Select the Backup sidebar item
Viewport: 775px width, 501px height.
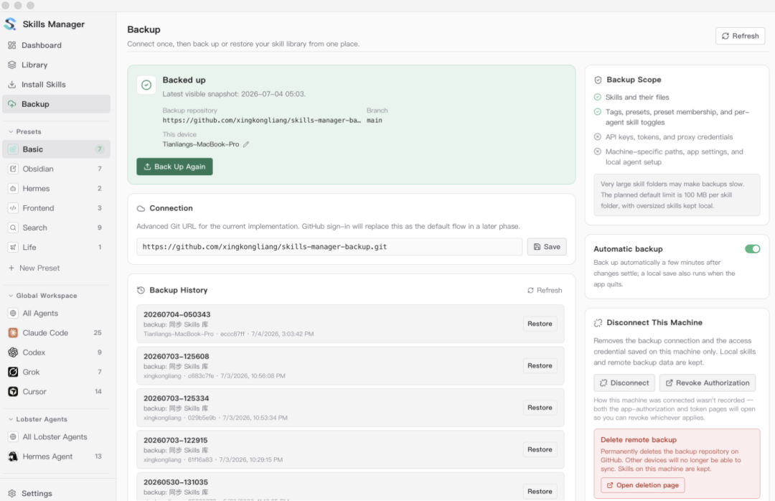point(57,104)
